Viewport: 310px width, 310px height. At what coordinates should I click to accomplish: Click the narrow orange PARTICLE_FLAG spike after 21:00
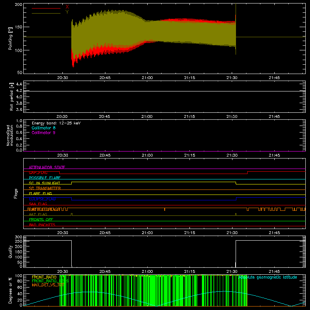pyautogui.click(x=164, y=209)
